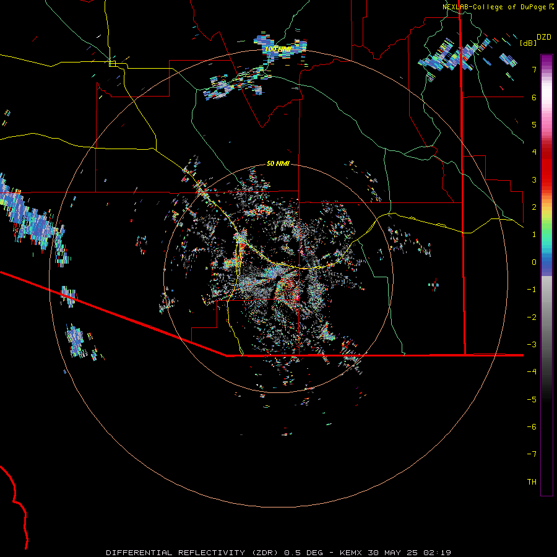Click the 5 value on the color scale
Screen dimensions: 557x557
(534, 124)
